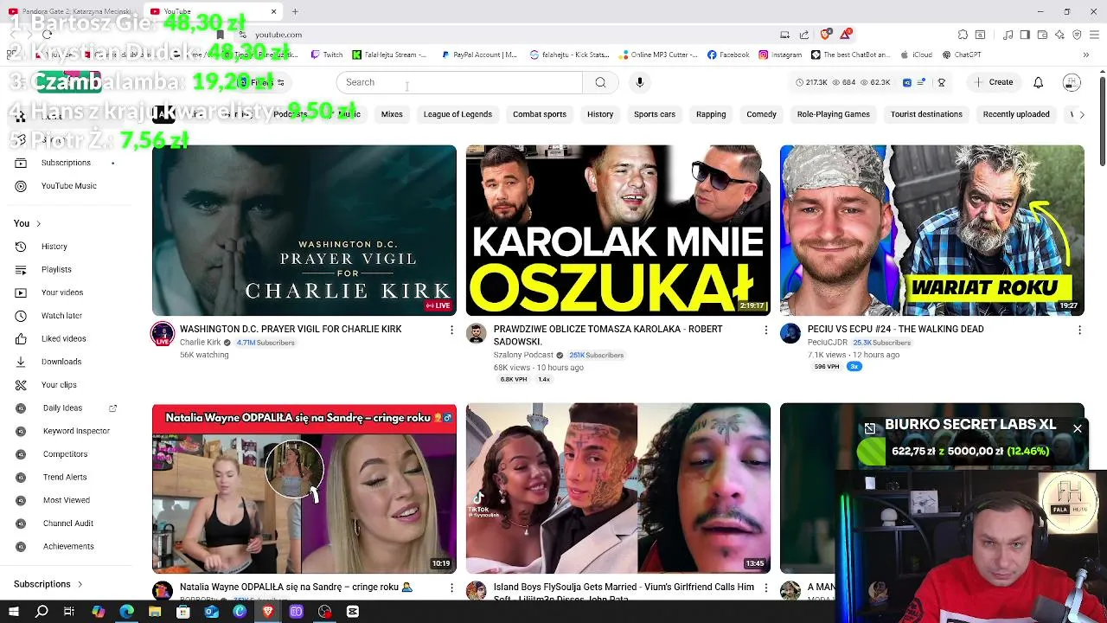The image size is (1107, 623).
Task: Toggle the browser sidebar panel icon
Action: 1025,35
